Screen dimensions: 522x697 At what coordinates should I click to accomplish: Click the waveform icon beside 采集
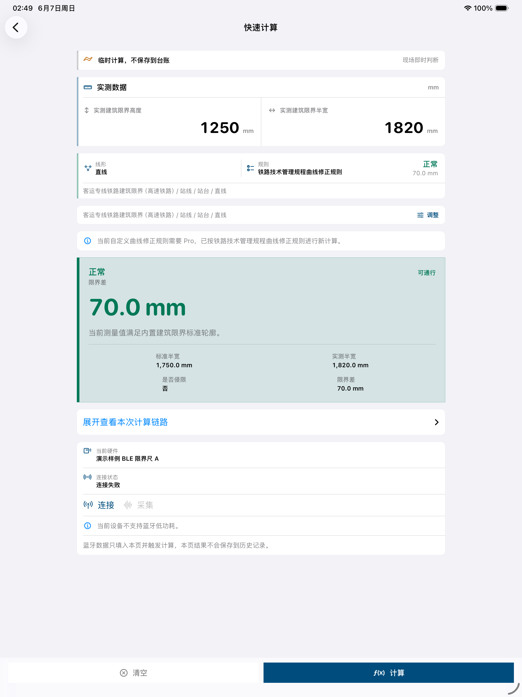128,505
